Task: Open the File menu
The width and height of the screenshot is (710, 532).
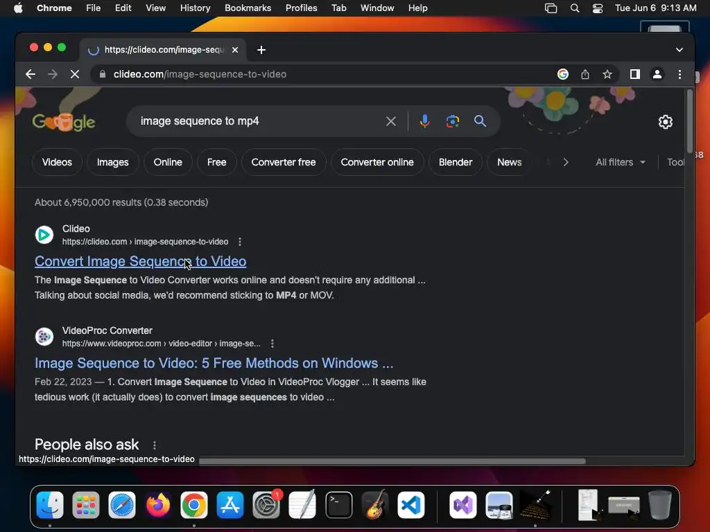Action: [x=94, y=8]
